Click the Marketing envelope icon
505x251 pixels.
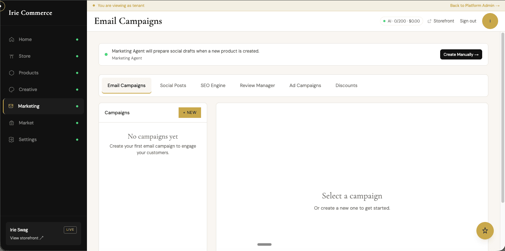click(x=11, y=106)
